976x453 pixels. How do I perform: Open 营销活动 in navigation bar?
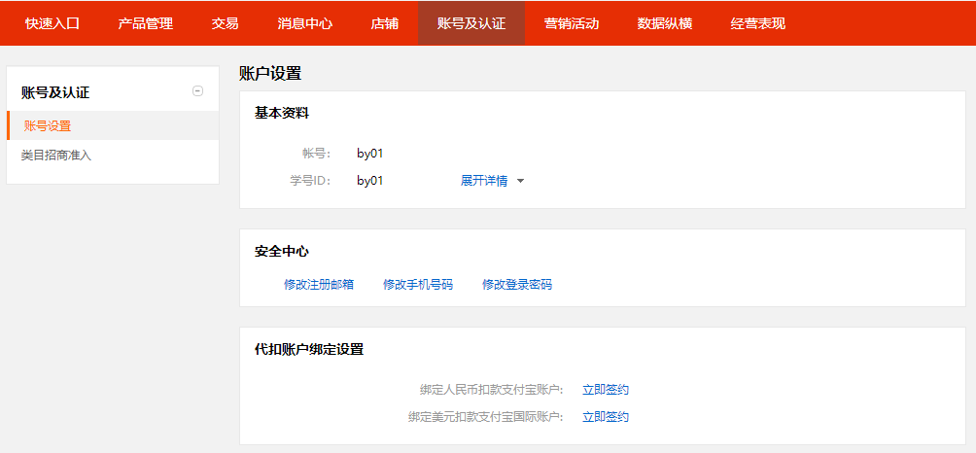point(572,23)
